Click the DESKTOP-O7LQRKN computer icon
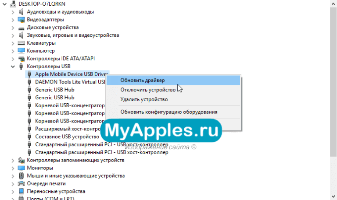 pos(13,4)
